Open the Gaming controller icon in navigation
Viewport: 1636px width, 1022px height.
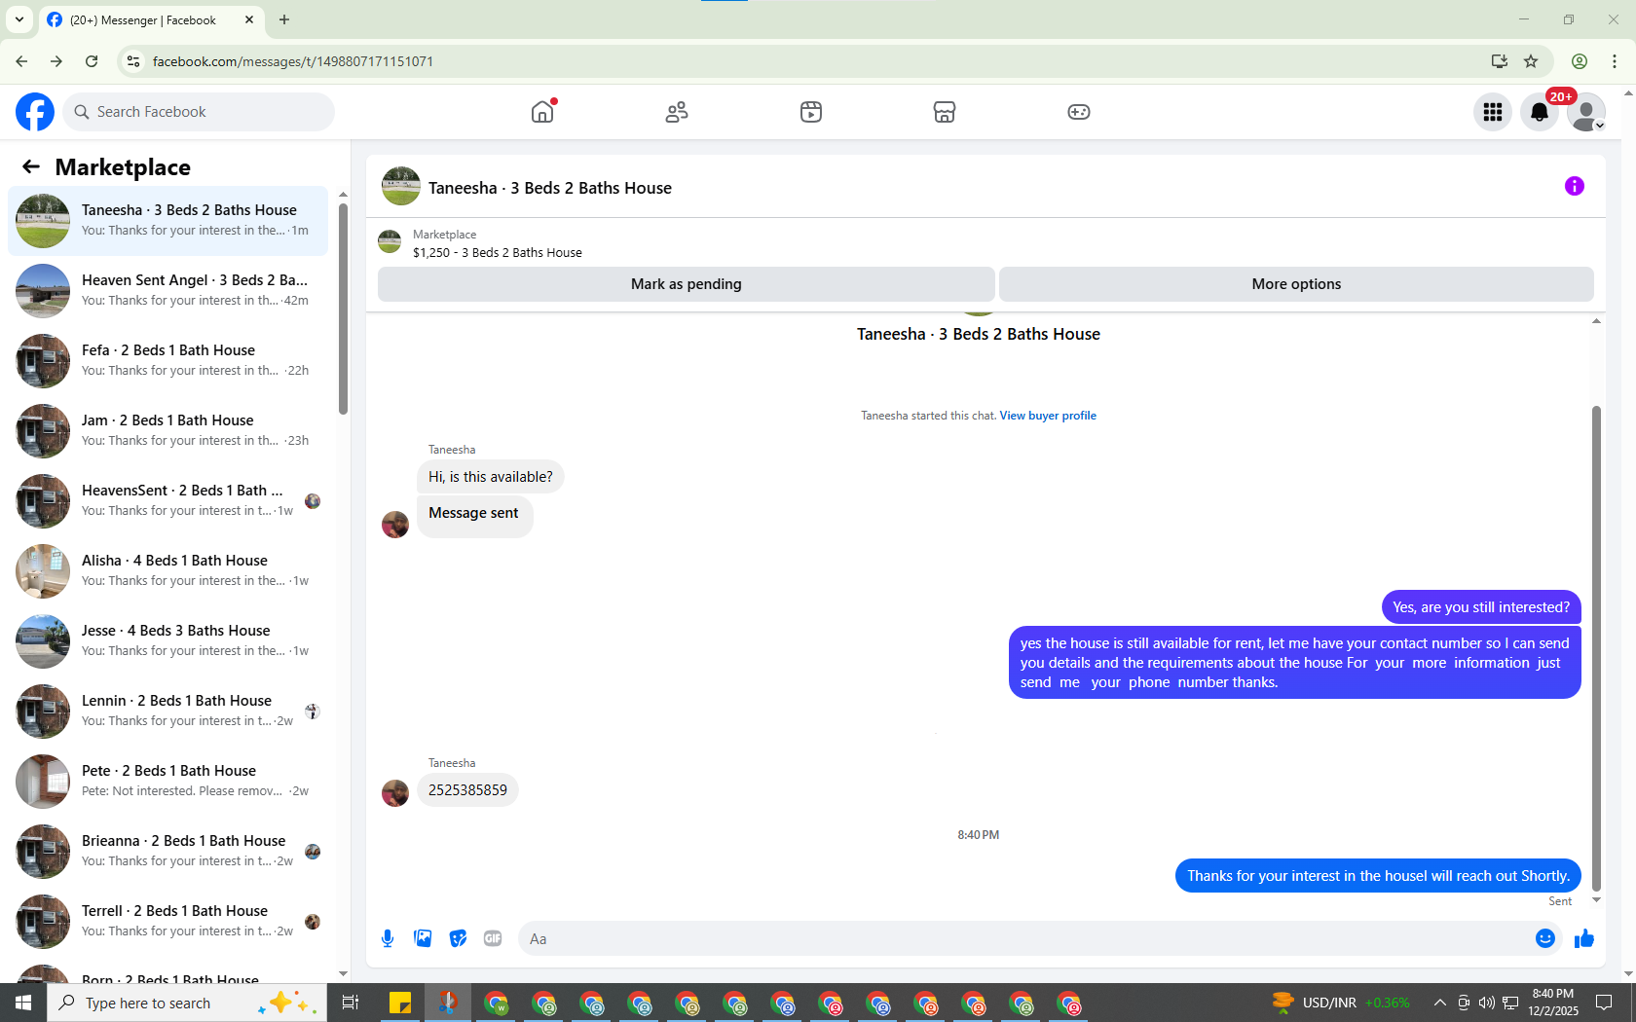1079,112
